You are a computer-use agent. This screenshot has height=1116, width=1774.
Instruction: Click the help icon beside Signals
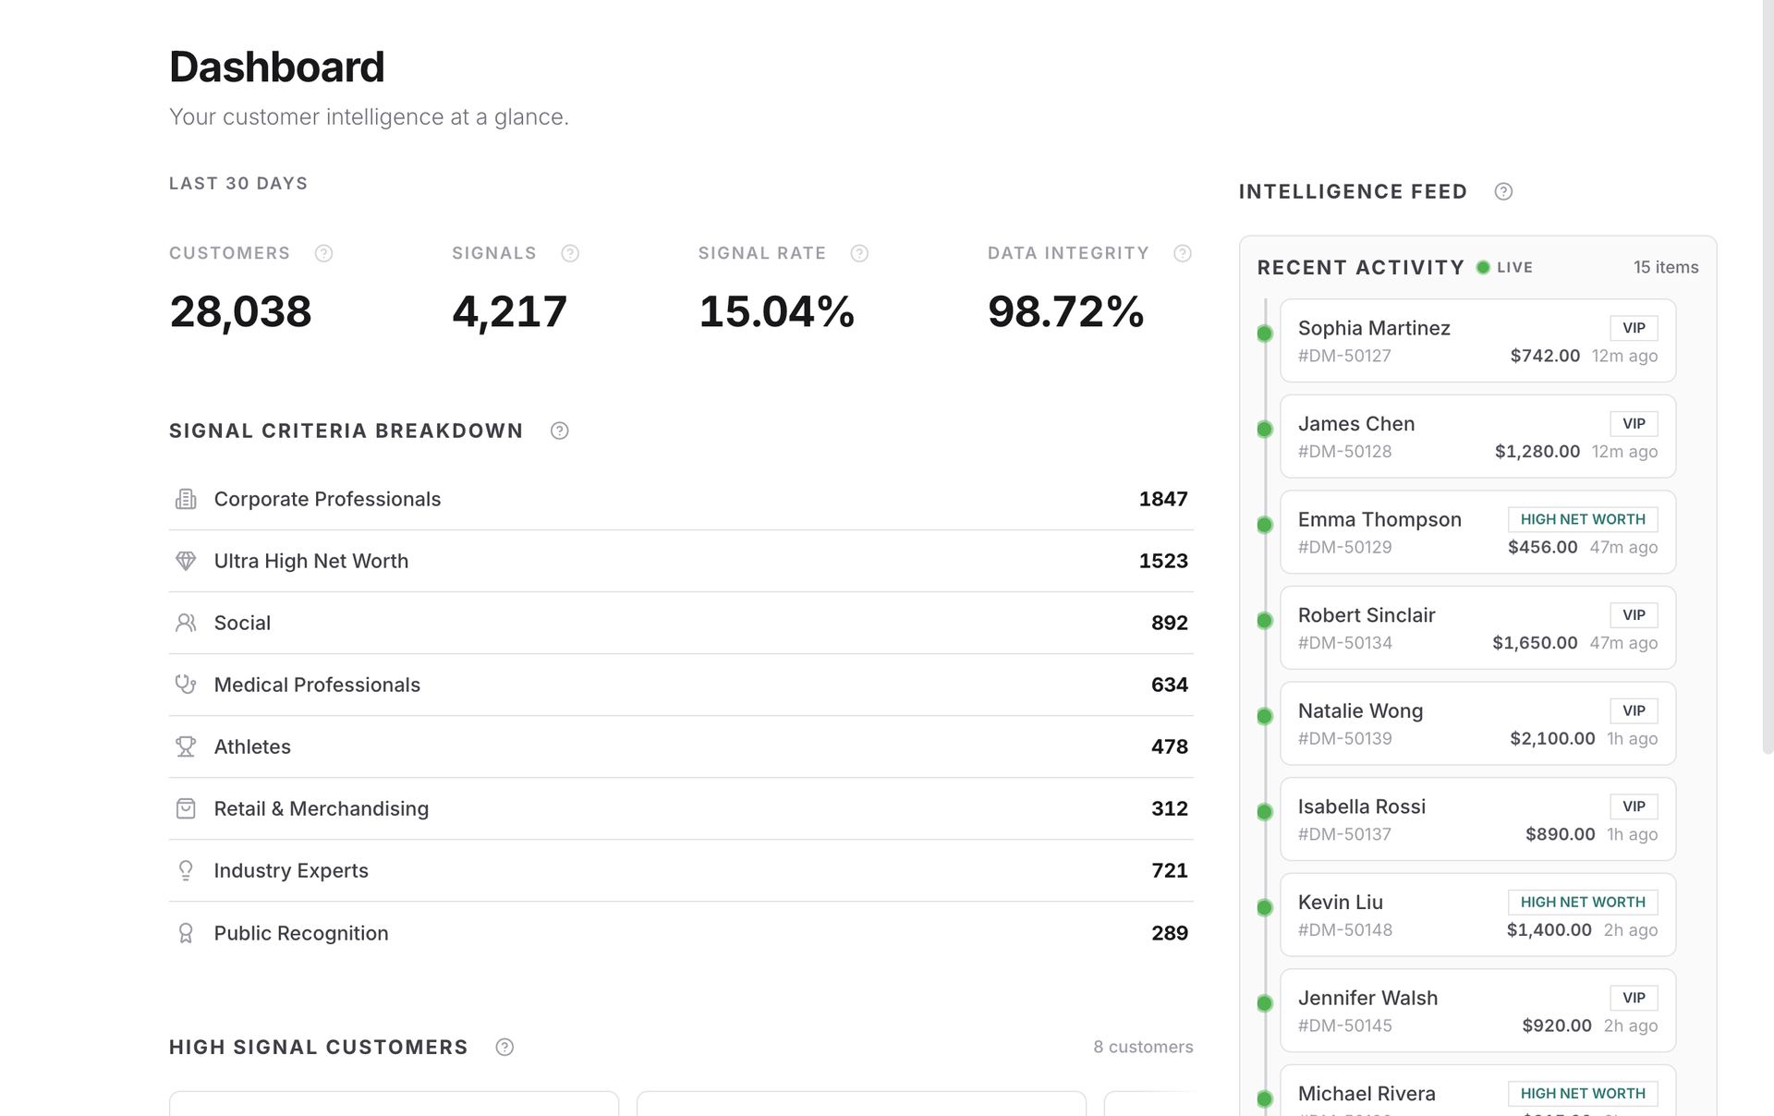(x=570, y=253)
